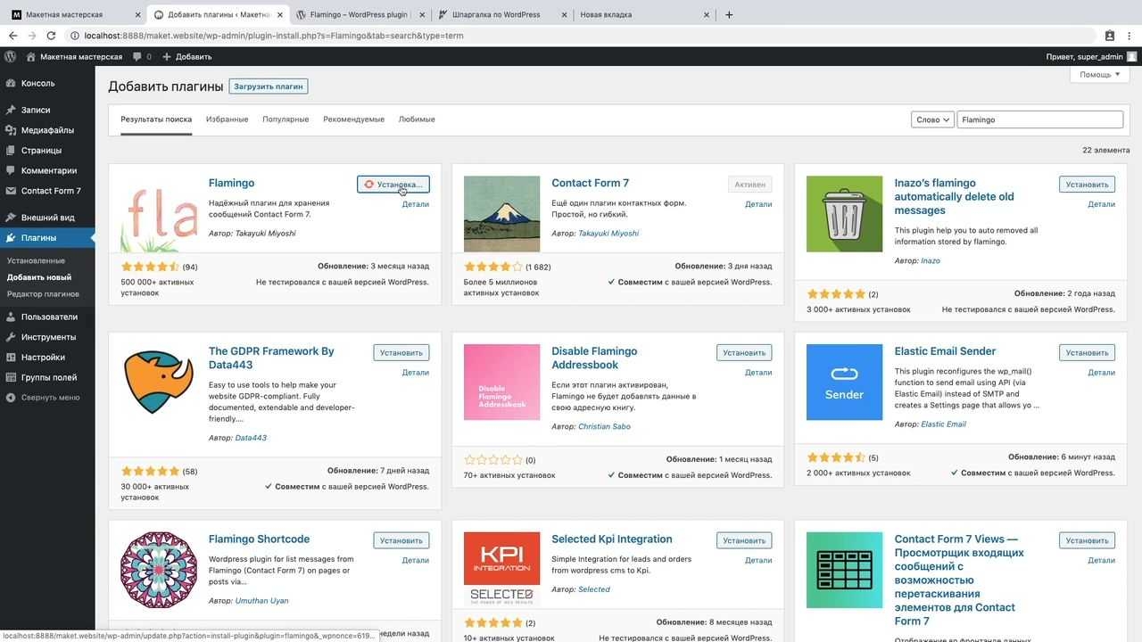Click the Плагины plug icon in the sidebar
Screen dimensions: 1142x642
point(11,238)
